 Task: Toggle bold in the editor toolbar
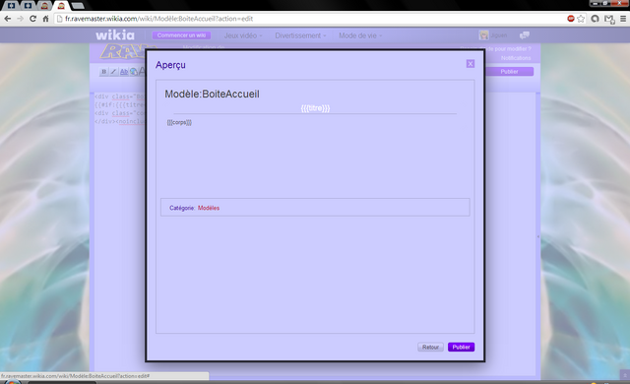tap(103, 72)
